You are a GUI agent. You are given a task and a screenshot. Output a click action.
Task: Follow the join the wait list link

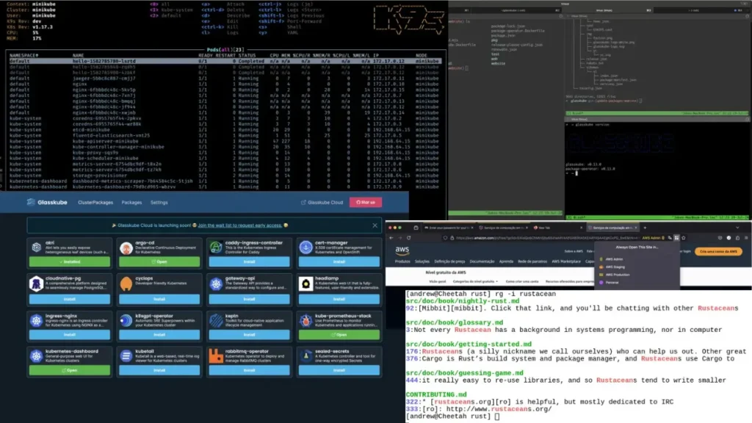(x=240, y=225)
